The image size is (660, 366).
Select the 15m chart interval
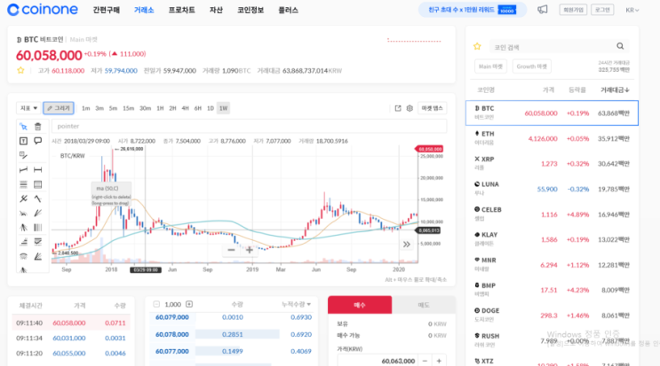click(x=129, y=108)
